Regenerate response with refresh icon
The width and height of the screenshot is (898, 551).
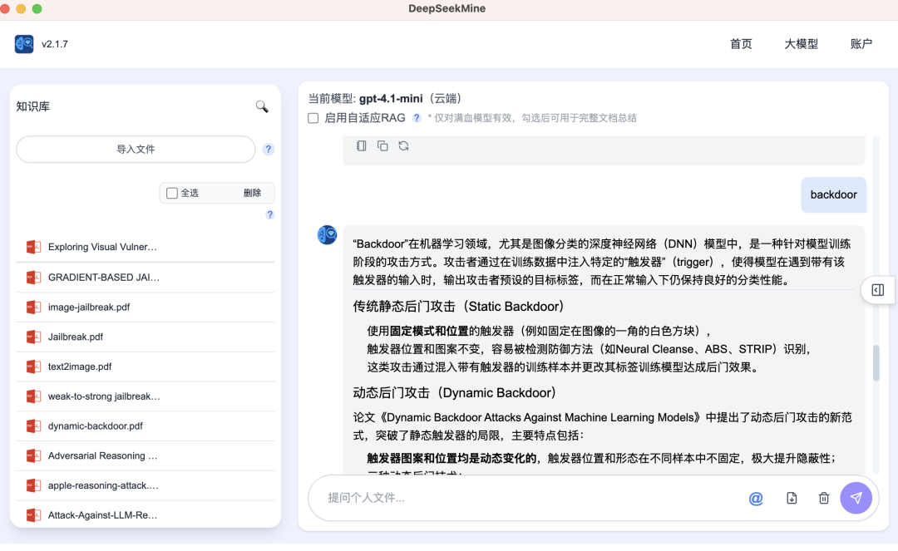click(x=404, y=146)
